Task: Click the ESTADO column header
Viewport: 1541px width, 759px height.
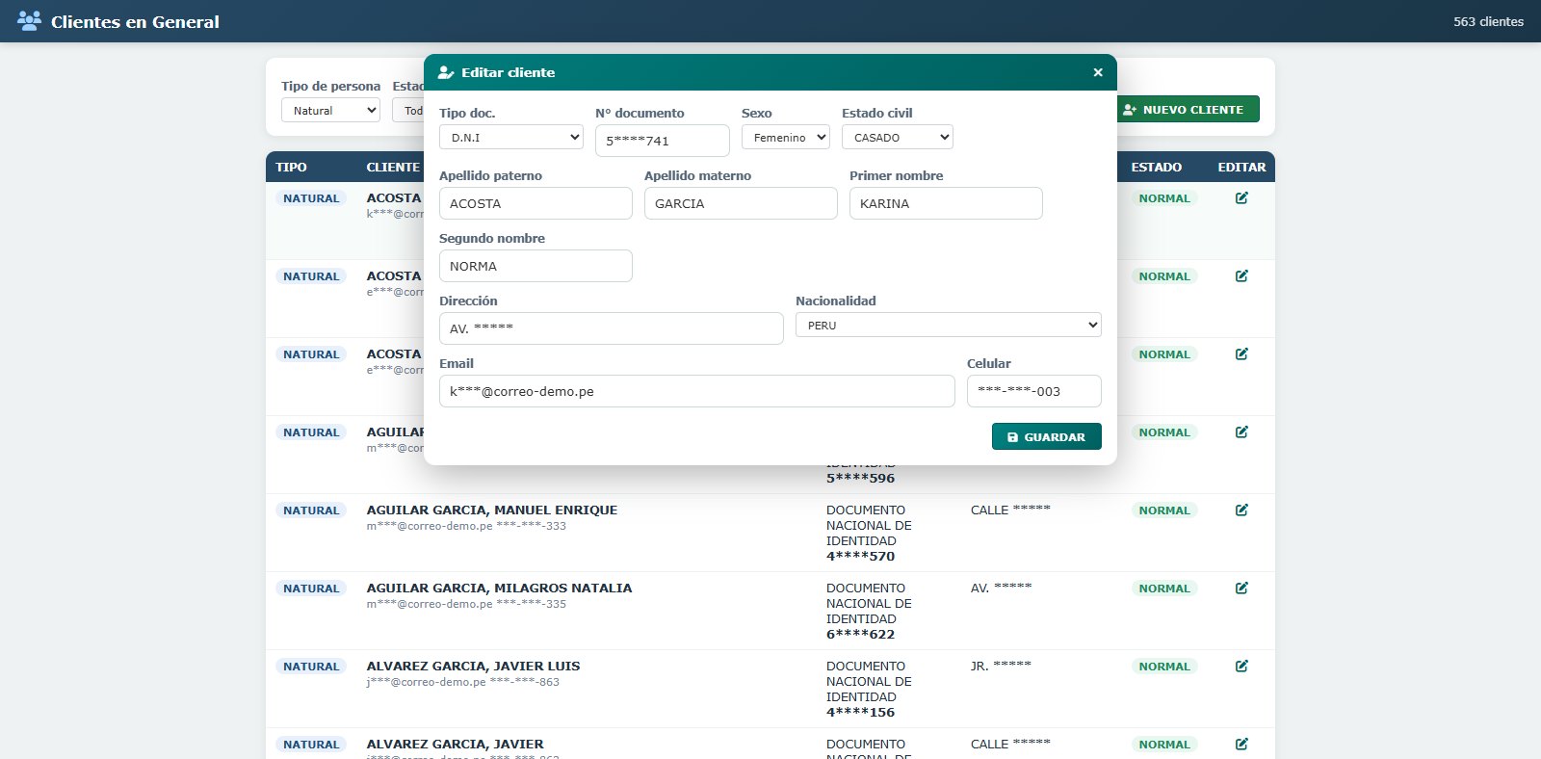Action: [1157, 168]
